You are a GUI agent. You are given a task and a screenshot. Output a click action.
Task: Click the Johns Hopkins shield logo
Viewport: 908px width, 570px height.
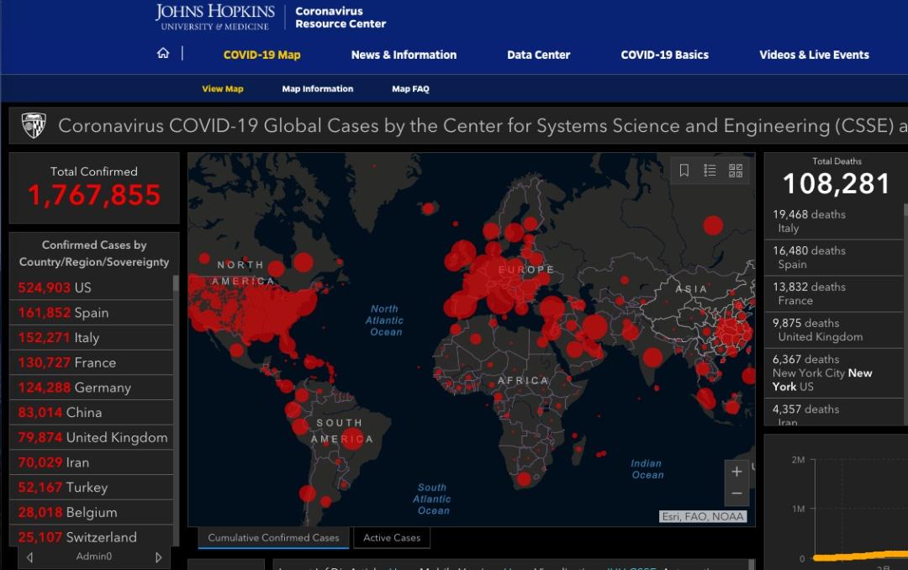[34, 126]
